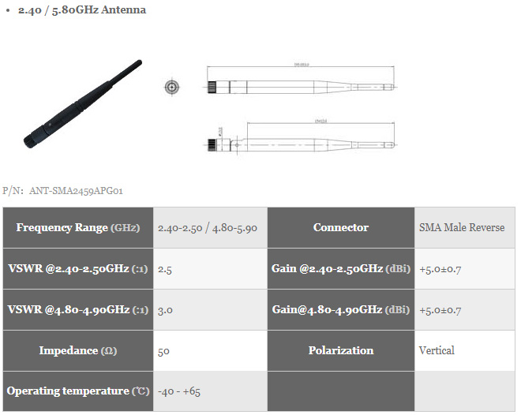Click the VSWR @4.80-4.90GHz label cell

tap(78, 310)
